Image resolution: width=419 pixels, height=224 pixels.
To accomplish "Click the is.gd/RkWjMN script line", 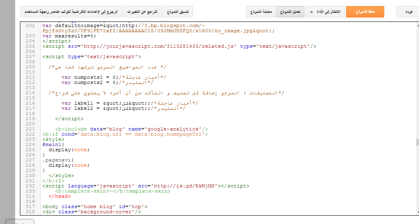I will 146,186.
